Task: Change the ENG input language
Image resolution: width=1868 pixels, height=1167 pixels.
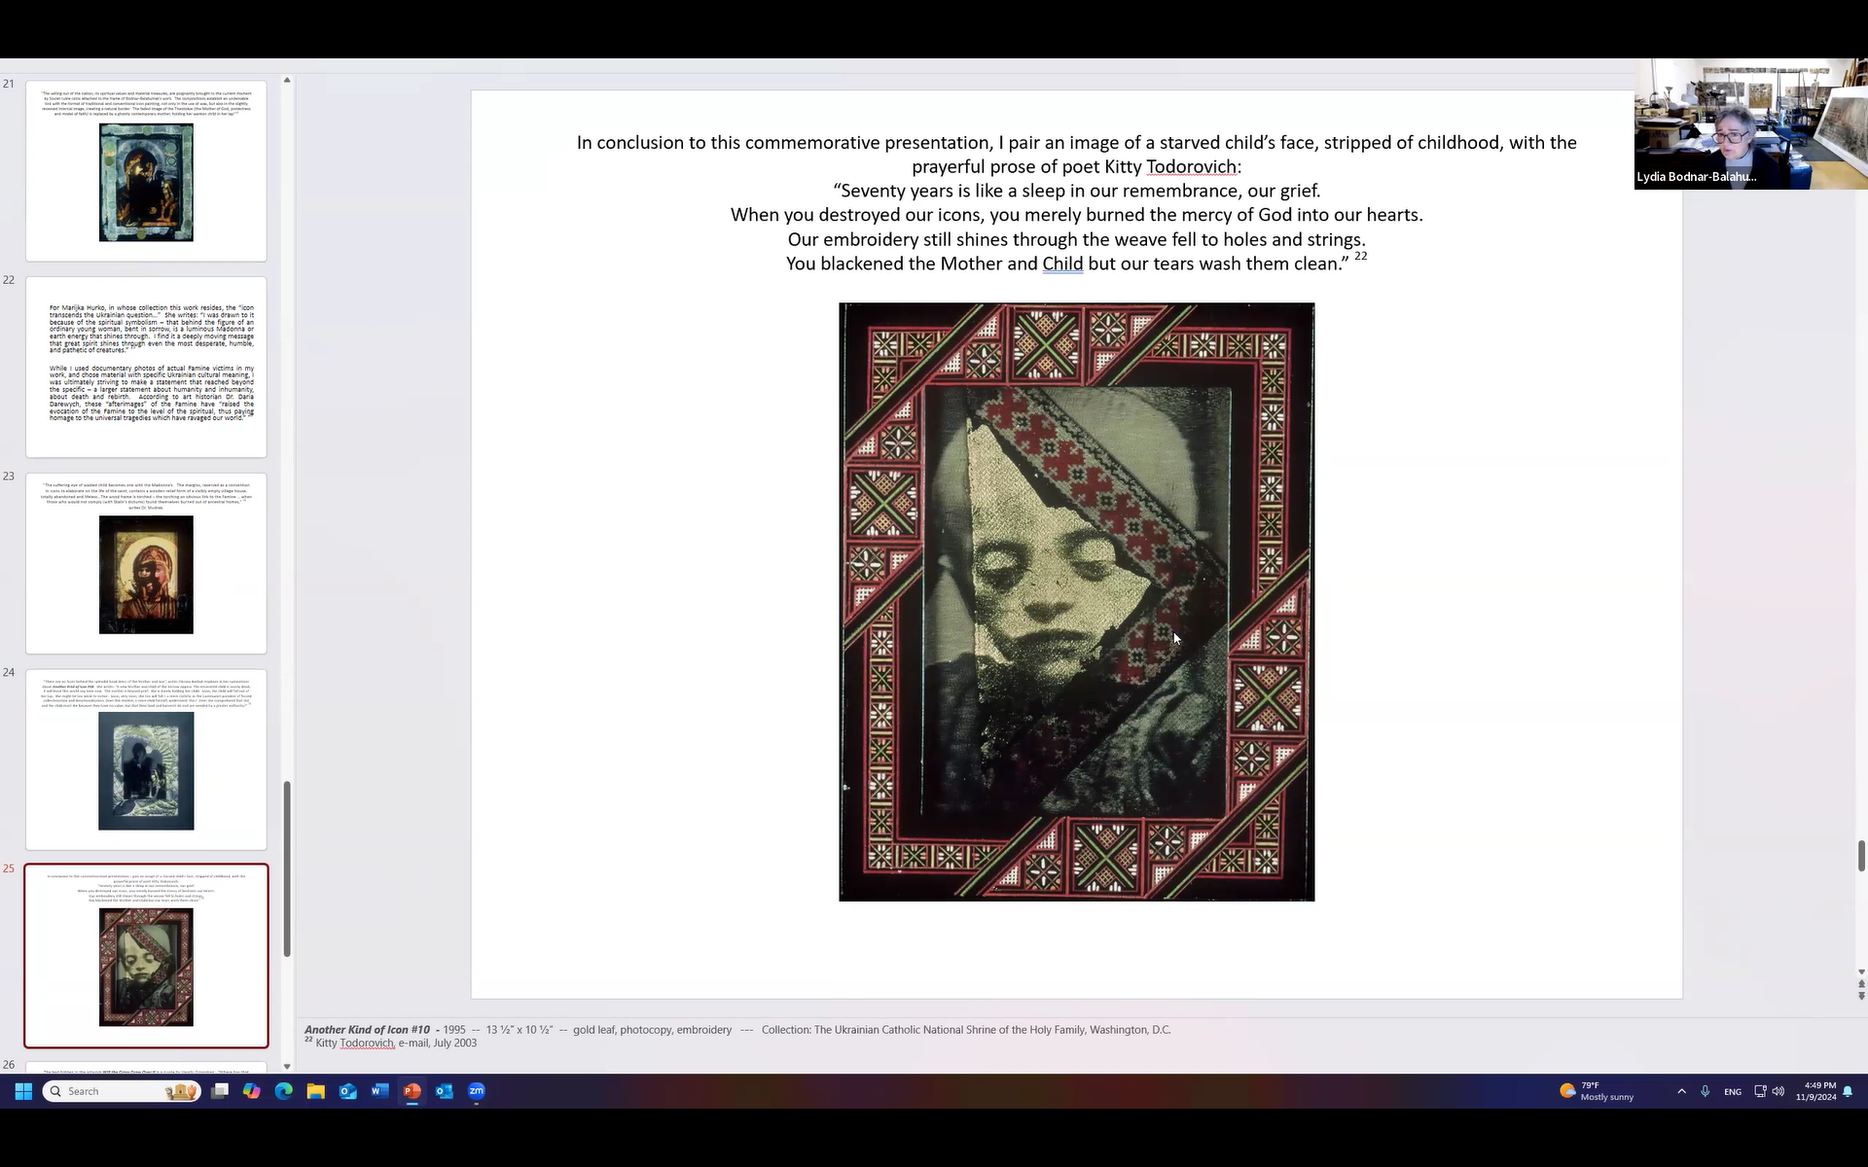Action: click(x=1733, y=1091)
